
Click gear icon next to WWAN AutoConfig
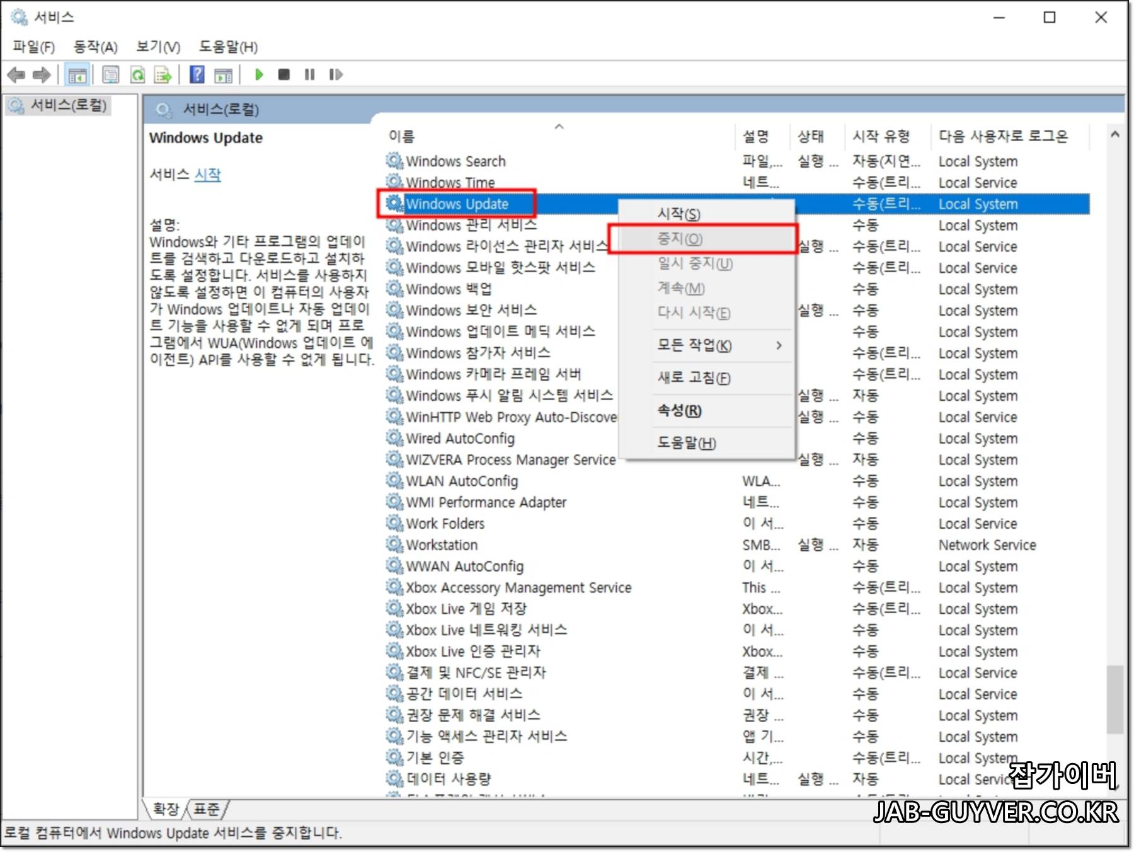(394, 566)
